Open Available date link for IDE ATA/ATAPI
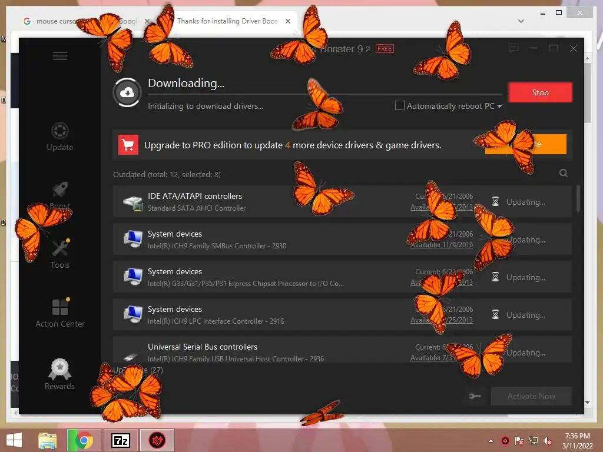This screenshot has height=452, width=603. [442, 207]
